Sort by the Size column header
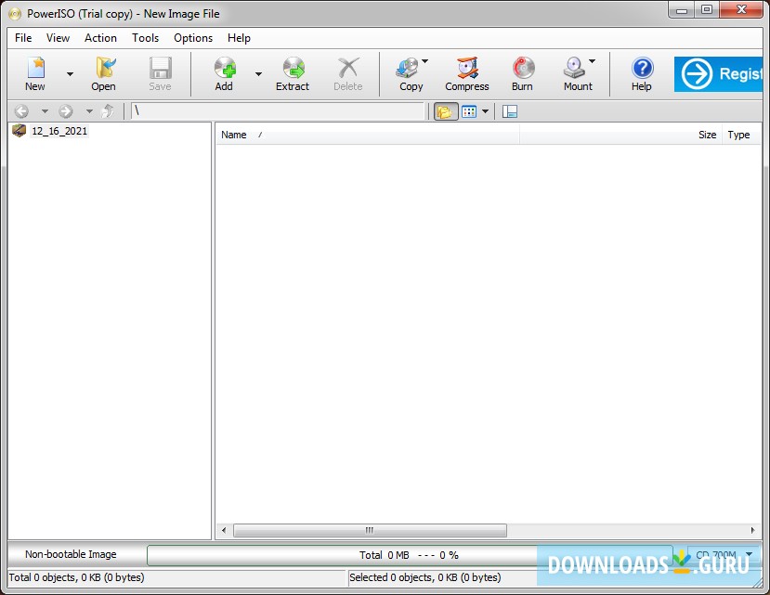Viewport: 770px width, 595px height. pos(620,135)
